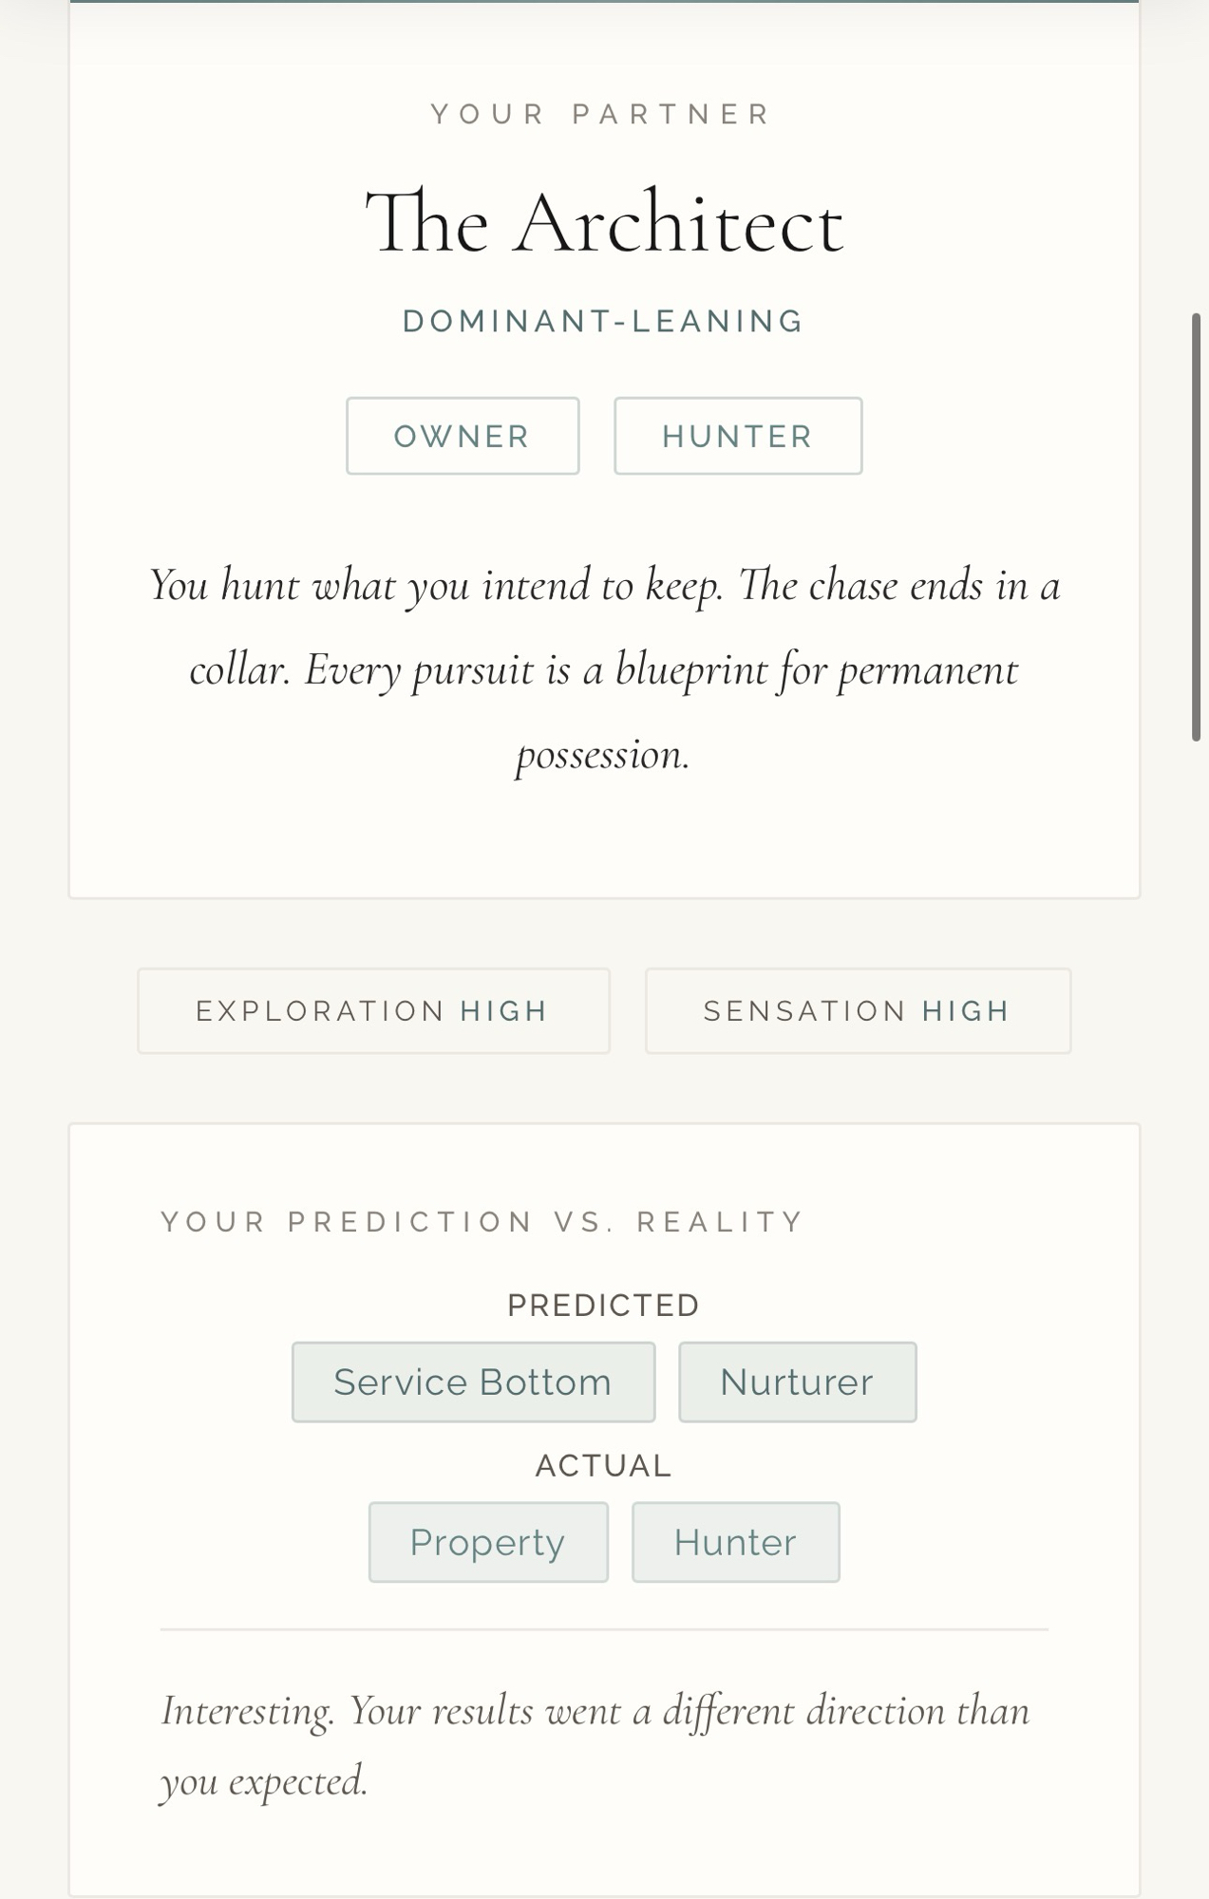This screenshot has width=1209, height=1899.
Task: Click the word 'possession' in the description
Action: (602, 755)
